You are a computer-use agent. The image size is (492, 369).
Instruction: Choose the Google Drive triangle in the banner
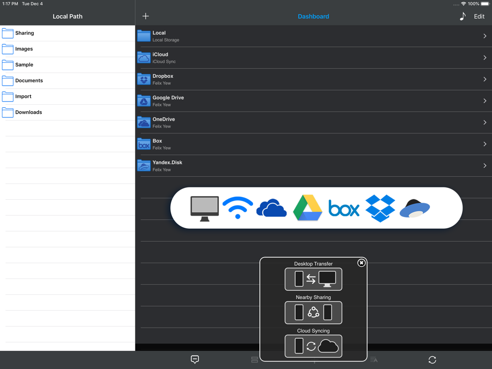[307, 208]
